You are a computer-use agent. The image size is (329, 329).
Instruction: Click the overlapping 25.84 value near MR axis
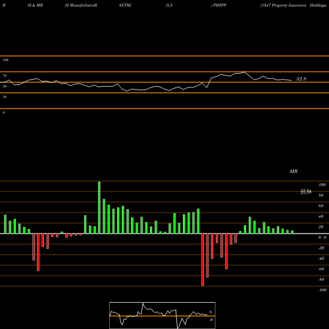coord(306,191)
